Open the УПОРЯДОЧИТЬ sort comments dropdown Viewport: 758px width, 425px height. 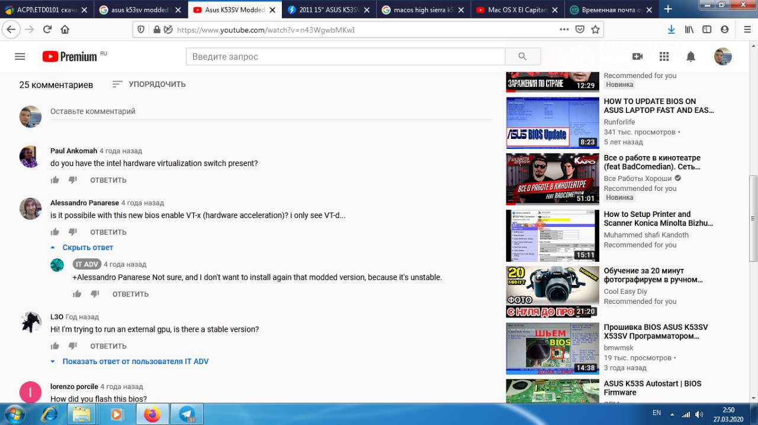(149, 85)
